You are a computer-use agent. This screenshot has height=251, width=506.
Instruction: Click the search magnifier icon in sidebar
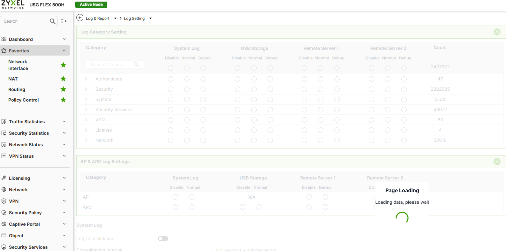click(x=53, y=21)
